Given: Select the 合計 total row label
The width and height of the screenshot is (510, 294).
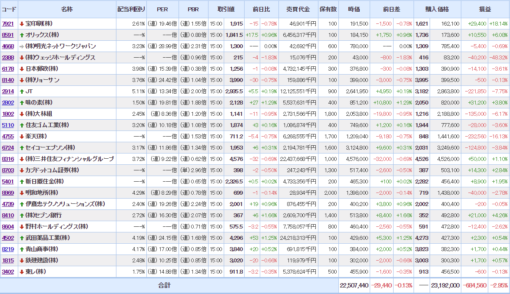Looking at the screenshot, I should (x=164, y=285).
